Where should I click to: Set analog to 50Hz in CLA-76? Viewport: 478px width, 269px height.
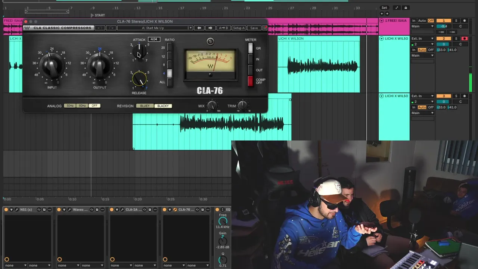coord(70,106)
